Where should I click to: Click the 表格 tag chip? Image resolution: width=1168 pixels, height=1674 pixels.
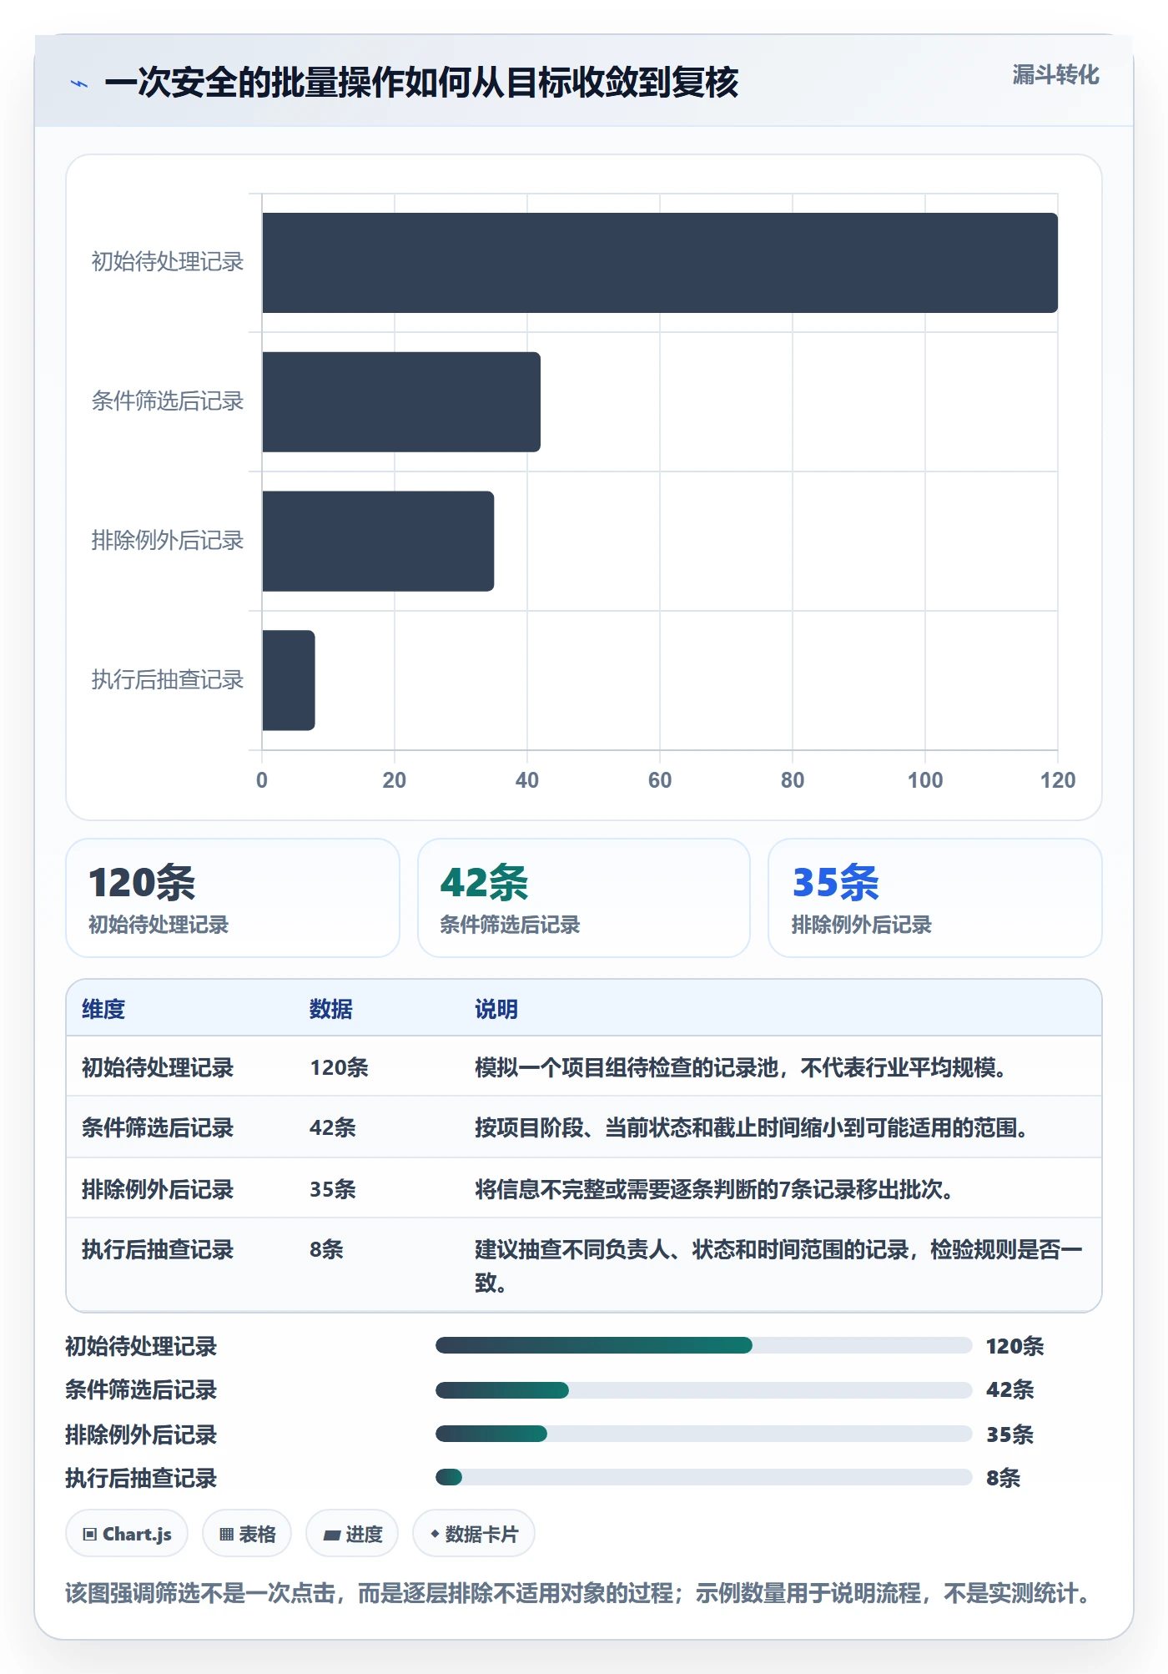click(247, 1534)
